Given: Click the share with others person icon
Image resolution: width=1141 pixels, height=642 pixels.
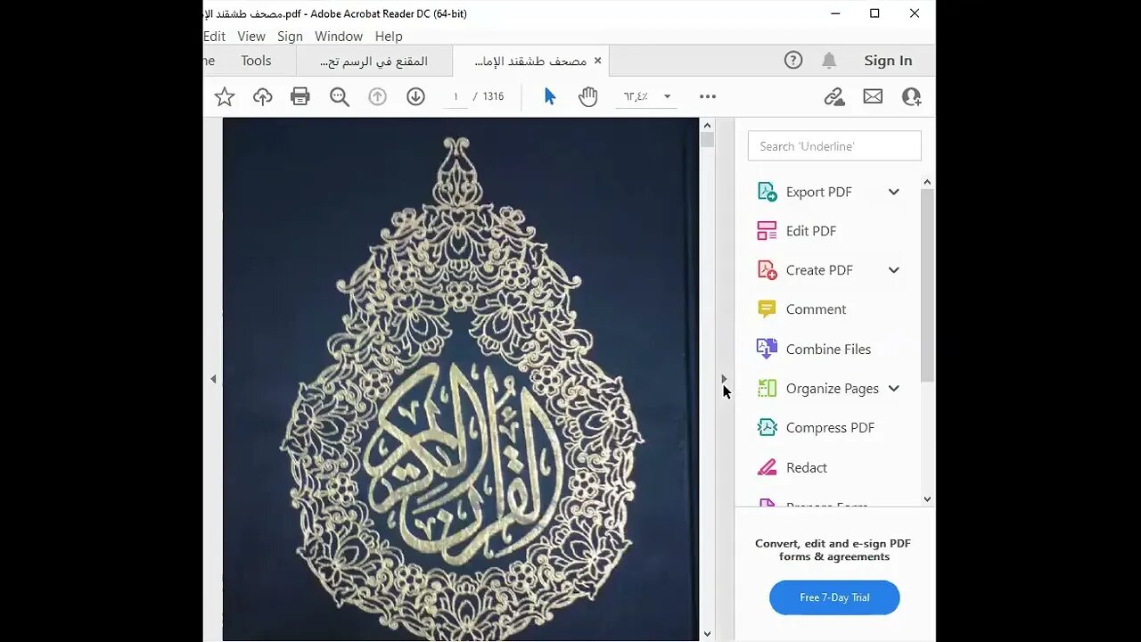Looking at the screenshot, I should tap(911, 96).
